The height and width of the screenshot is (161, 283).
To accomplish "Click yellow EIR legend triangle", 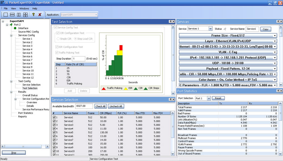I will [x=125, y=89].
